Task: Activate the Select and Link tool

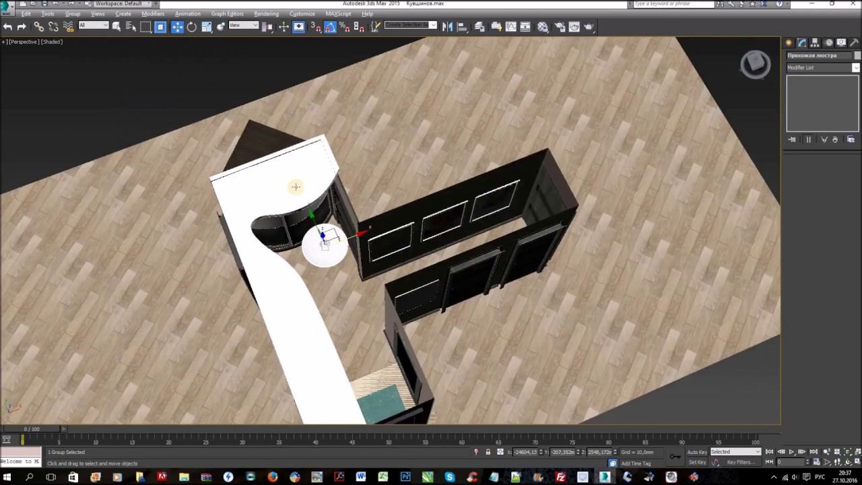Action: [39, 27]
